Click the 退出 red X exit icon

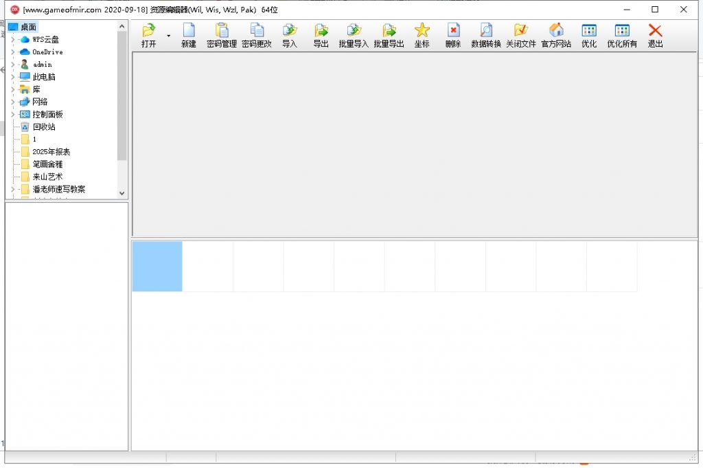656,31
